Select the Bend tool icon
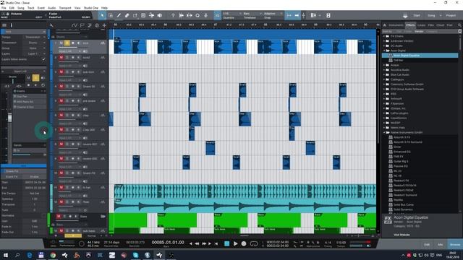The width and height of the screenshot is (463, 260). 151,15
